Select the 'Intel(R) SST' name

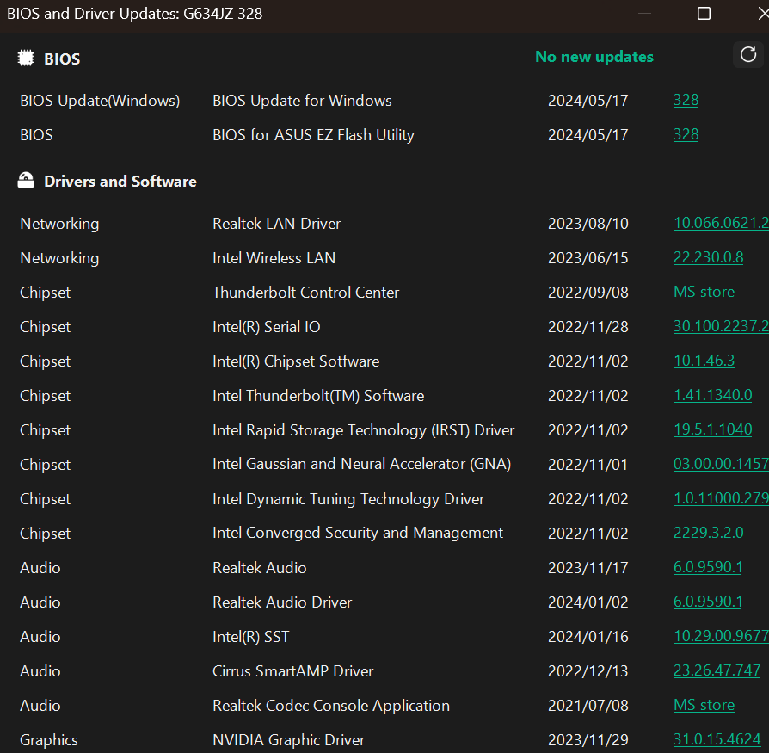(250, 636)
